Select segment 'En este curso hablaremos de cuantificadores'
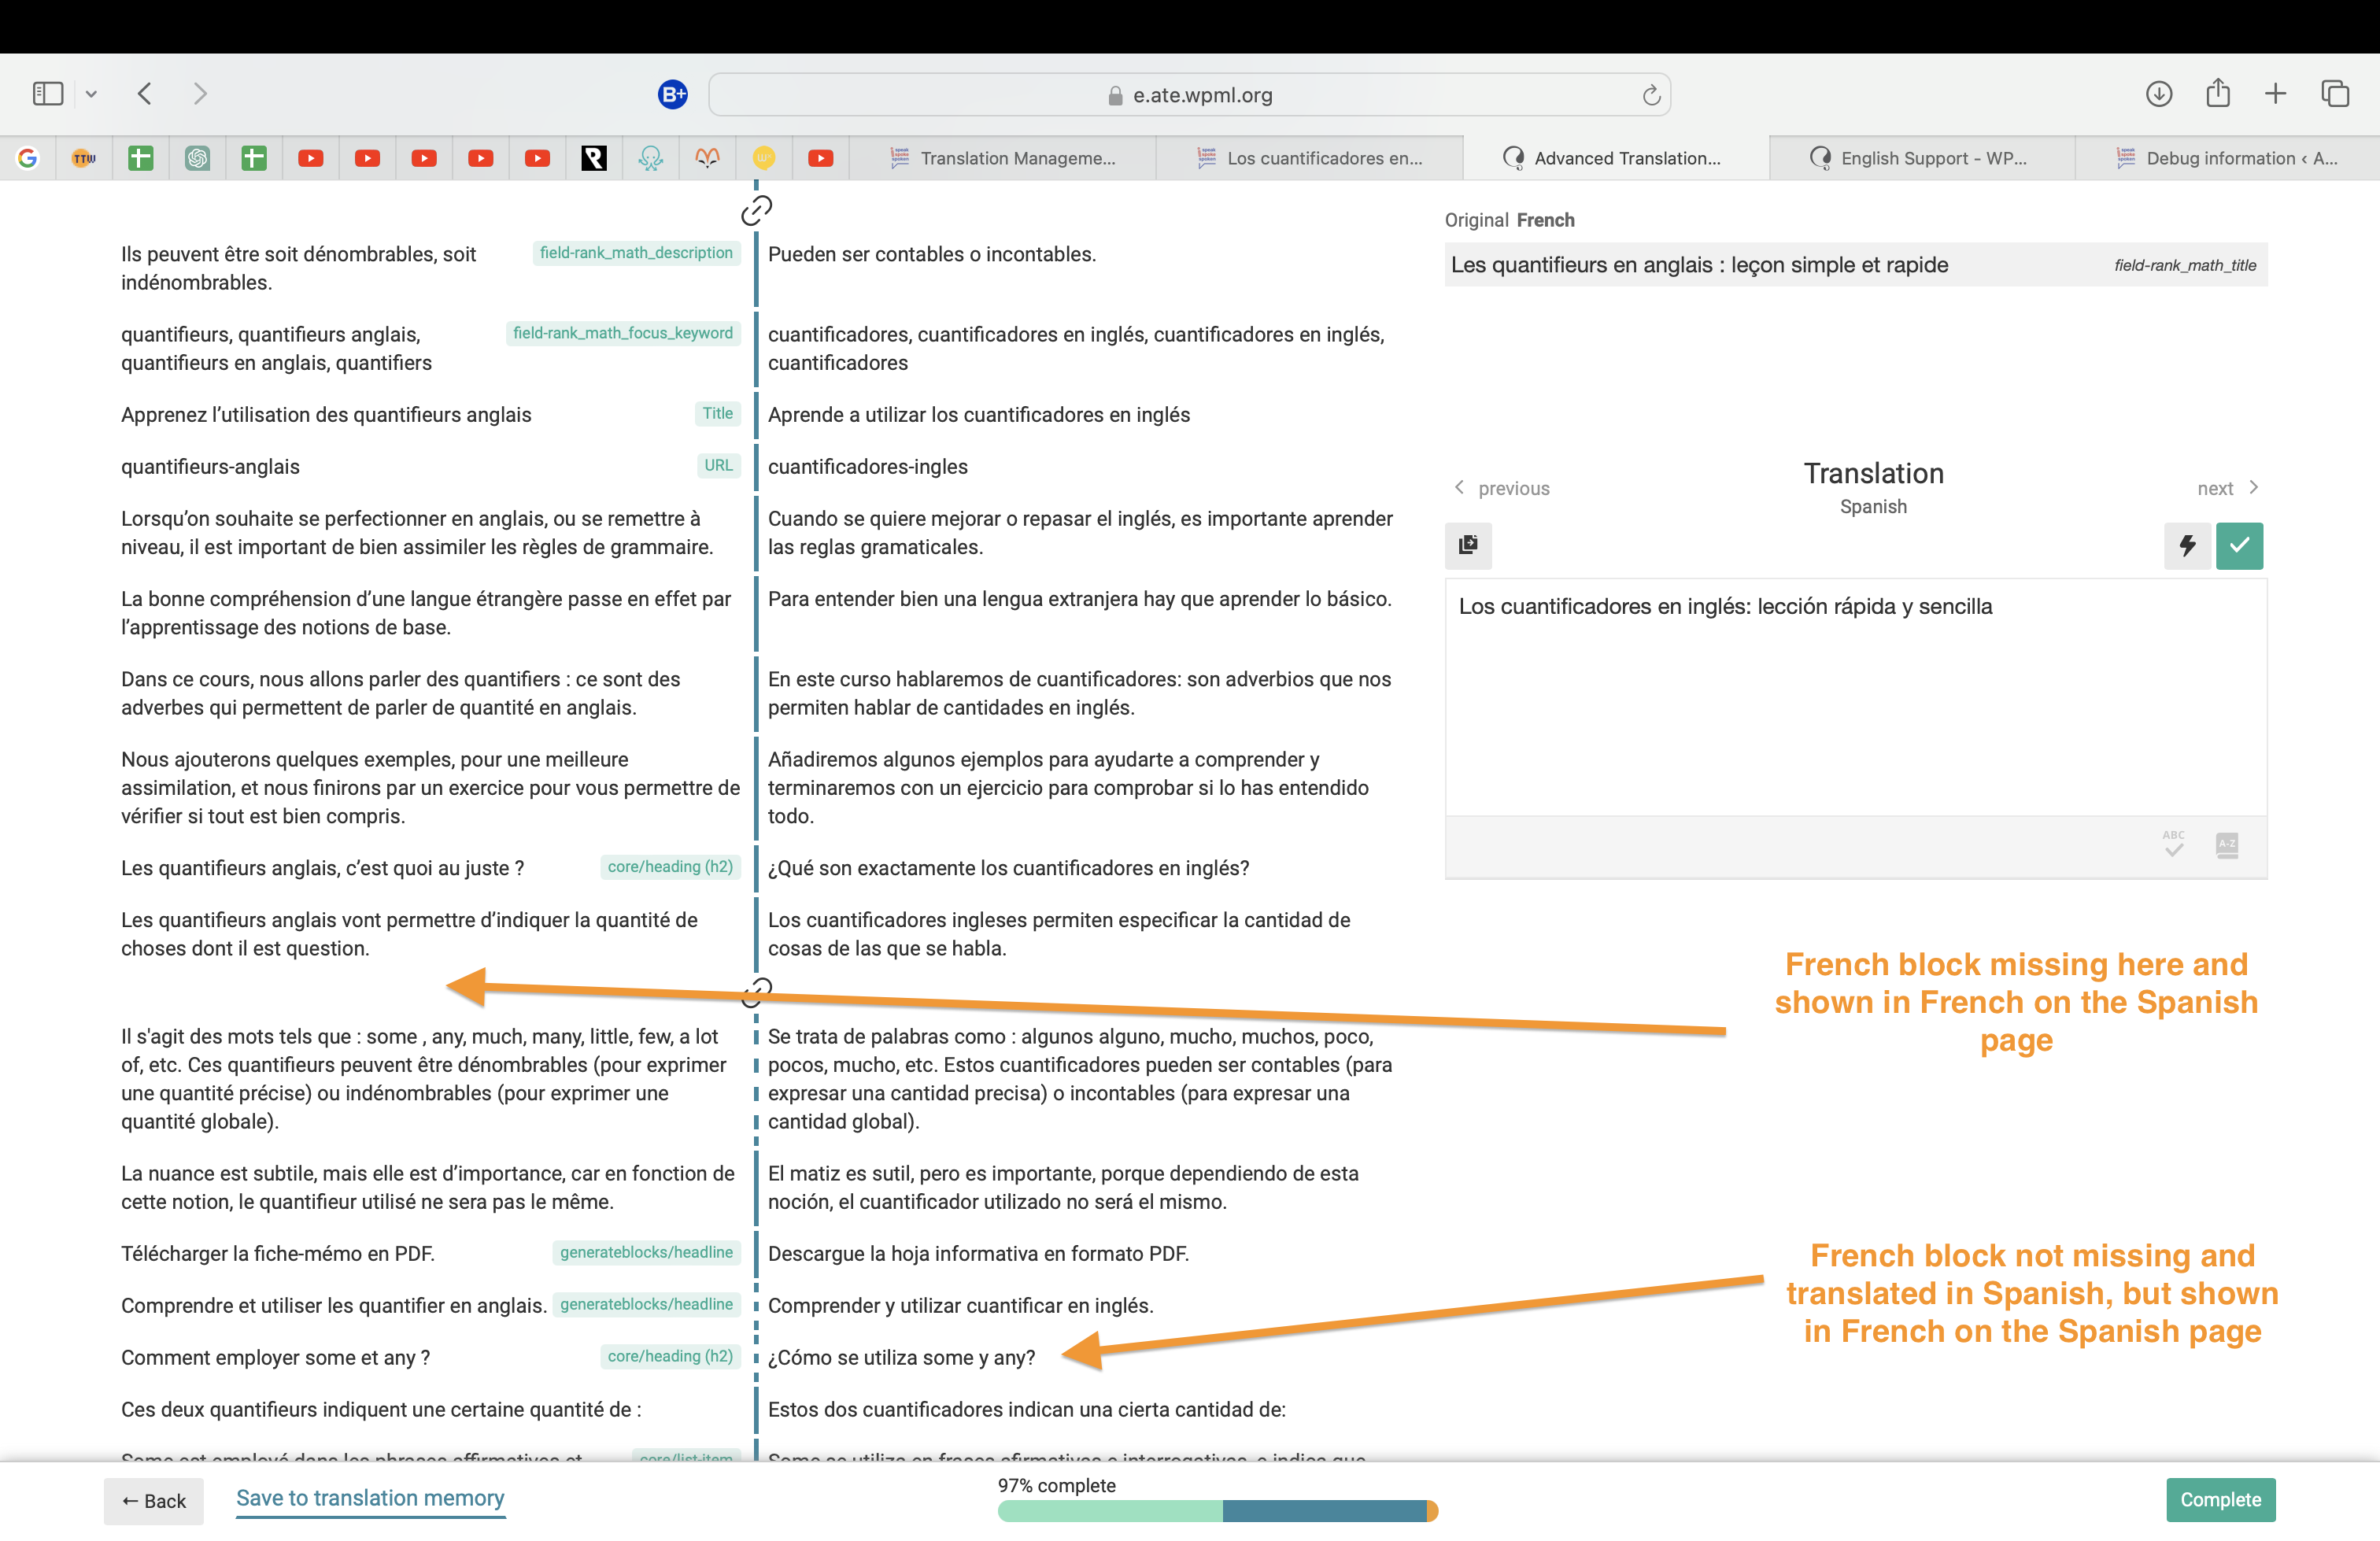 pos(1080,693)
